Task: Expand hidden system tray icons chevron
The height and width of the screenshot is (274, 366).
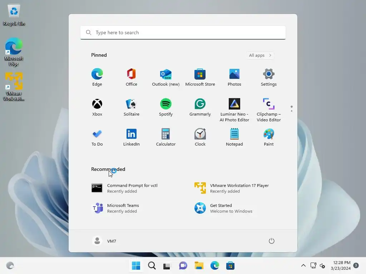Action: click(x=303, y=265)
